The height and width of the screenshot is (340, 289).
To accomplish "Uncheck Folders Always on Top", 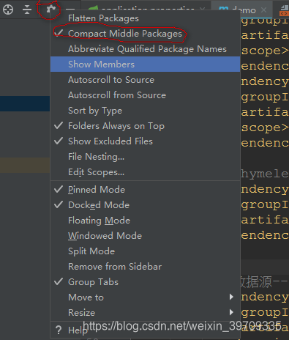I will (145, 126).
